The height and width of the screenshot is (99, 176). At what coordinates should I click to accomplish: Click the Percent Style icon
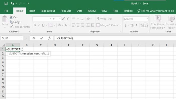[x=132, y=25]
